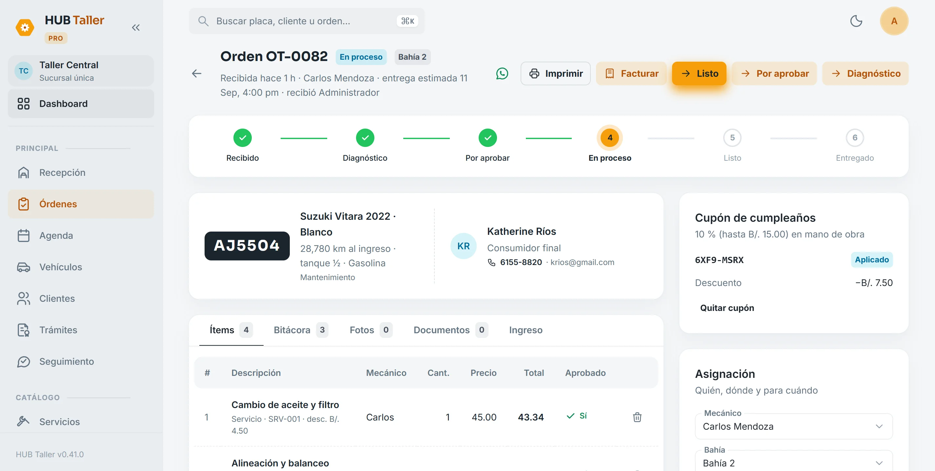Viewport: 935px width, 471px height.
Task: Click the Bahía 2 header badge
Action: (412, 57)
